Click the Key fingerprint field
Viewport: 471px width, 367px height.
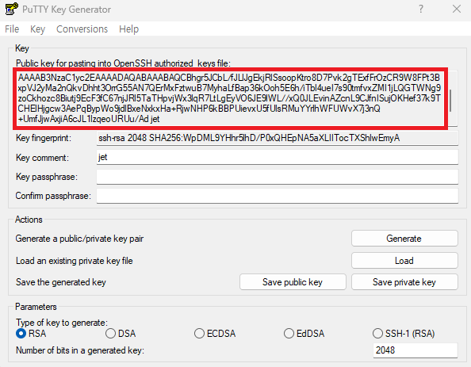coord(278,138)
